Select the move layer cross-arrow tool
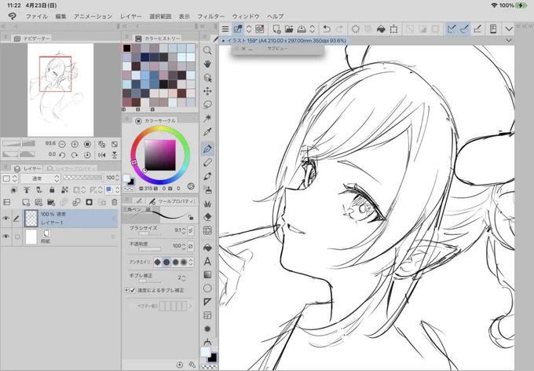The width and height of the screenshot is (534, 371). (207, 91)
